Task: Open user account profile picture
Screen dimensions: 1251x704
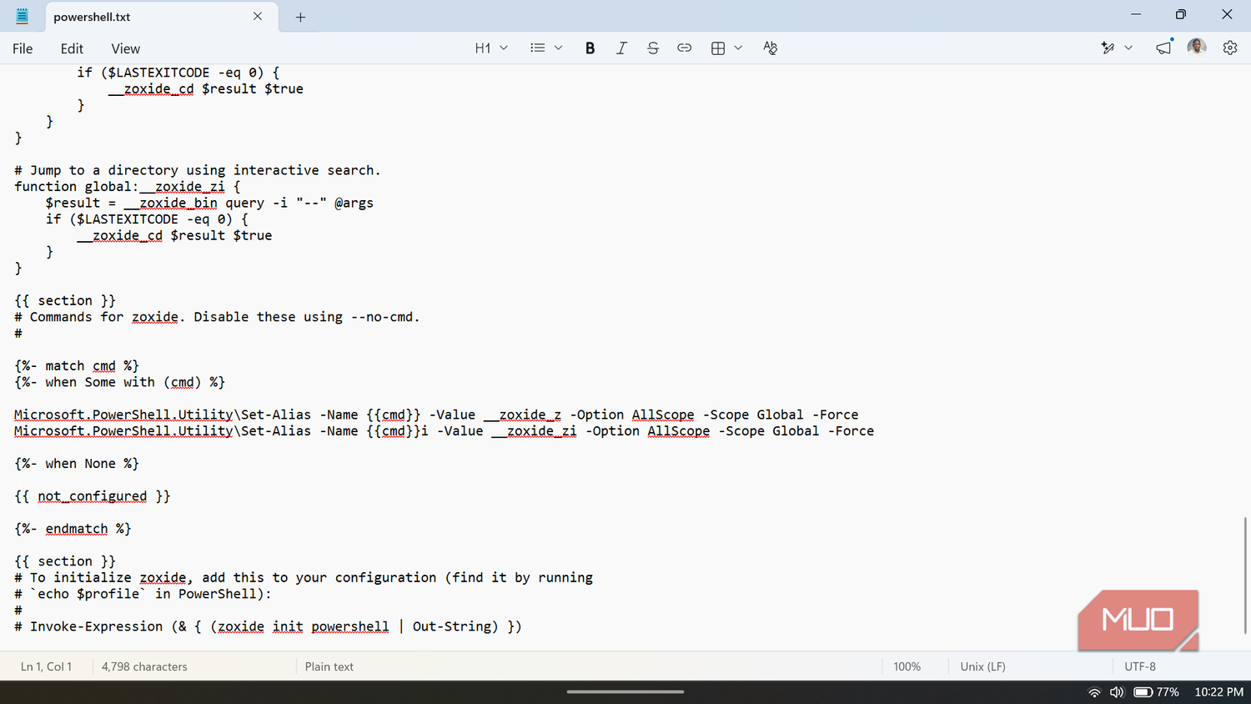Action: tap(1197, 48)
